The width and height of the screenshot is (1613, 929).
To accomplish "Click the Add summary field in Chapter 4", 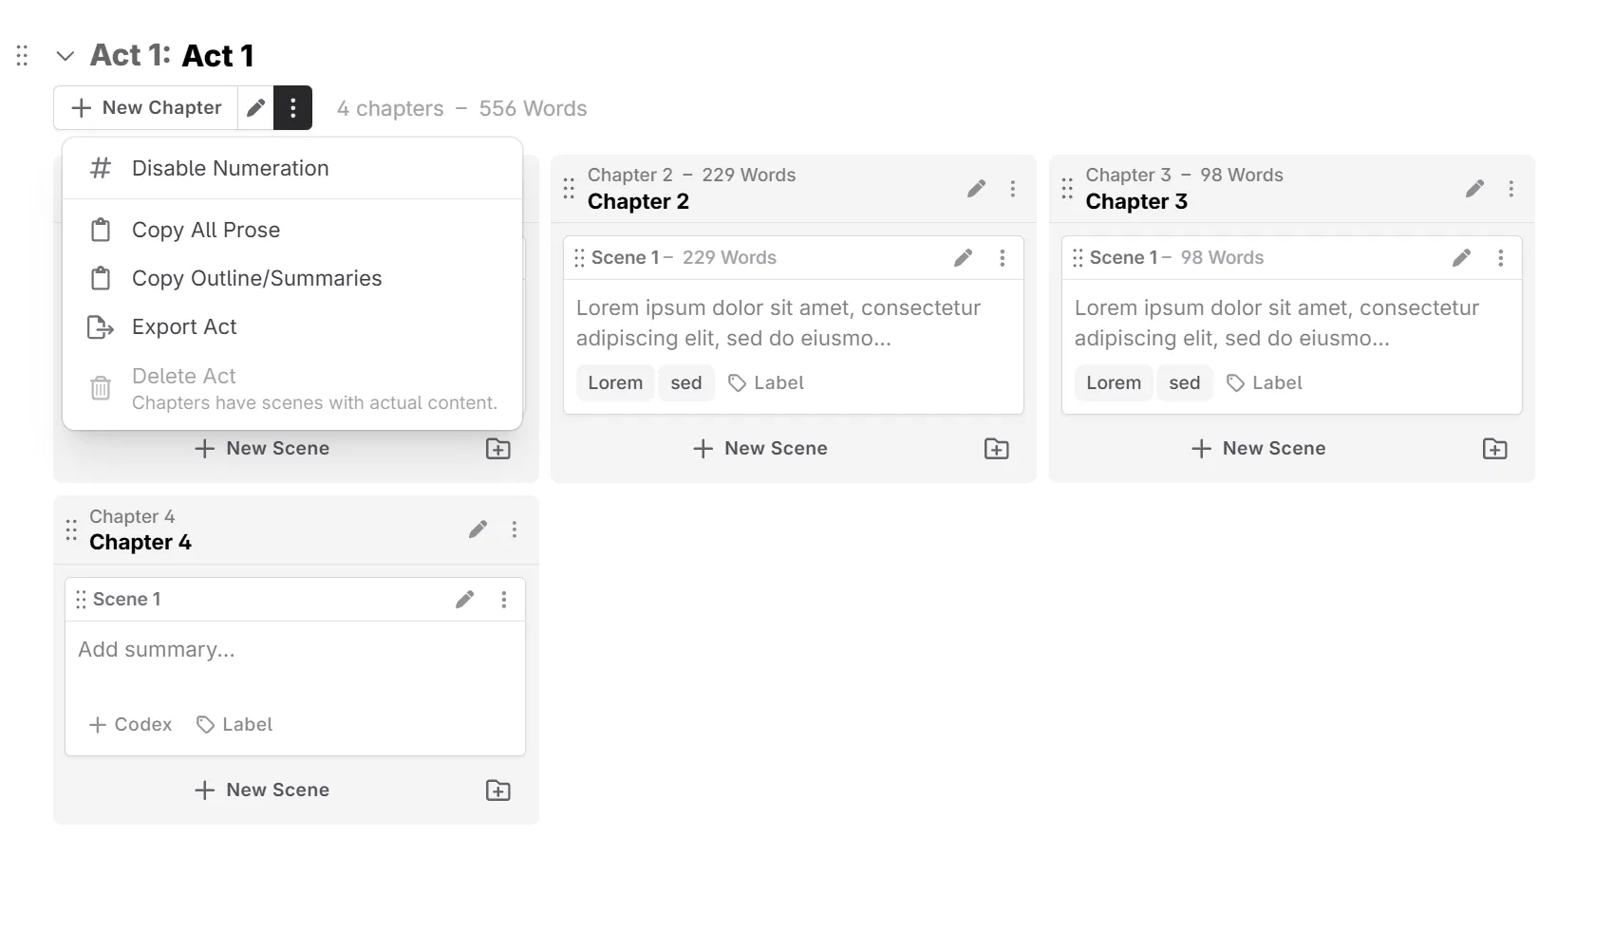I will 157,650.
